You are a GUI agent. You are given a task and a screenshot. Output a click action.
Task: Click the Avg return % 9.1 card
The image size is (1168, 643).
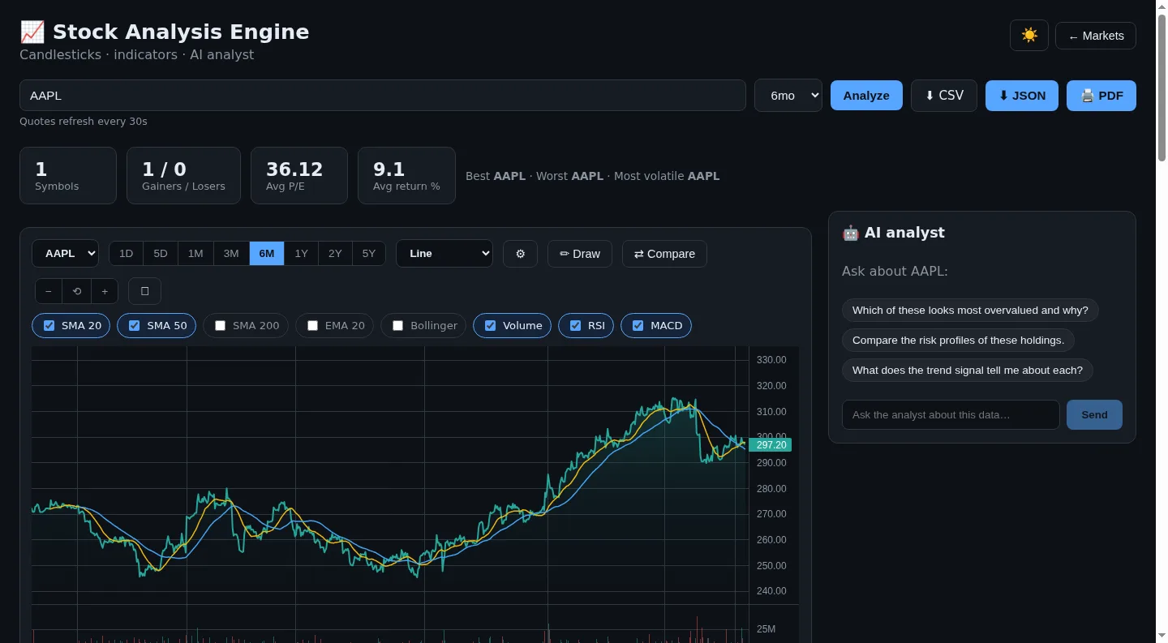click(x=406, y=175)
